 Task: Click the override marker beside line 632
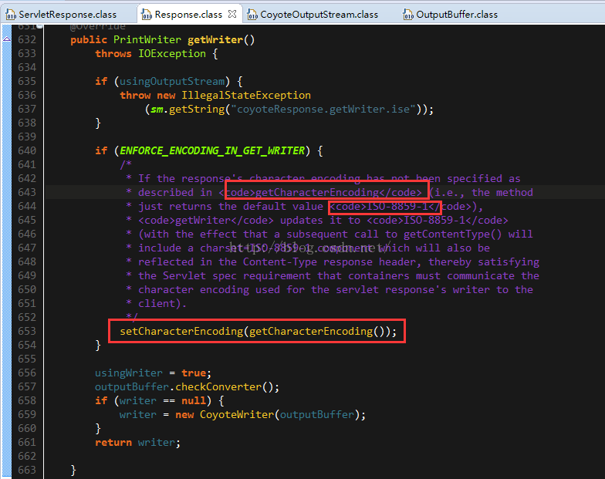coord(6,39)
